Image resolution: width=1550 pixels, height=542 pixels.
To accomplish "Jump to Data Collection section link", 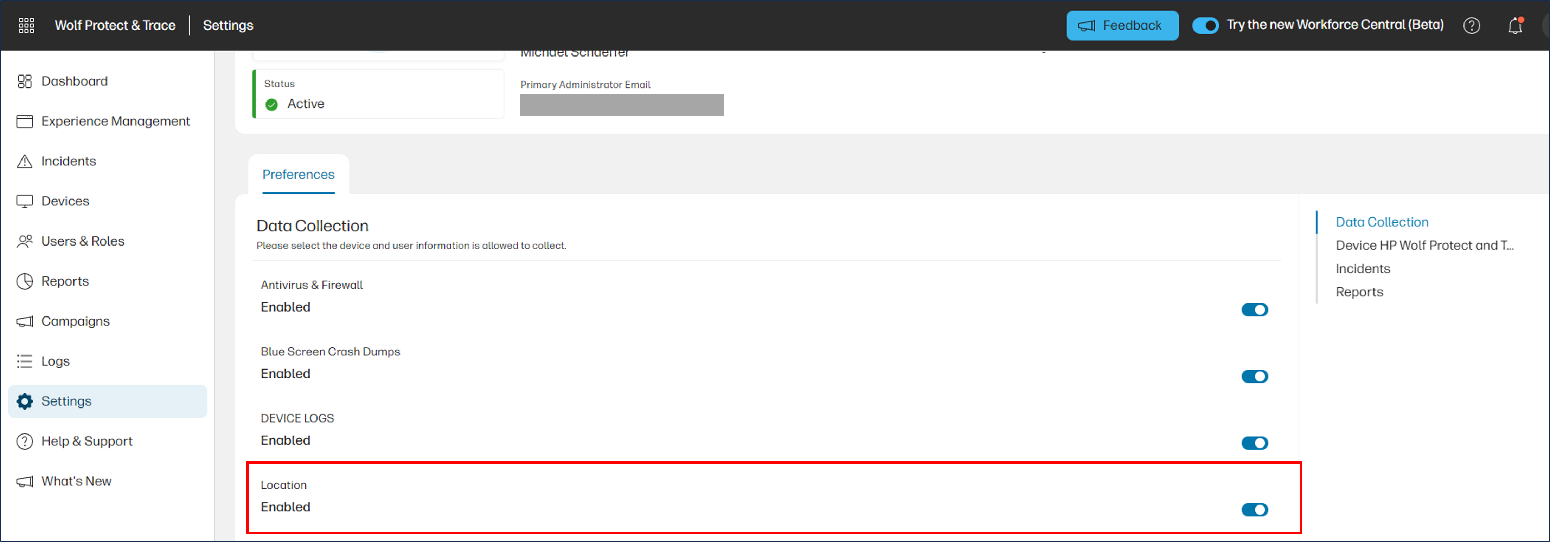I will tap(1381, 222).
